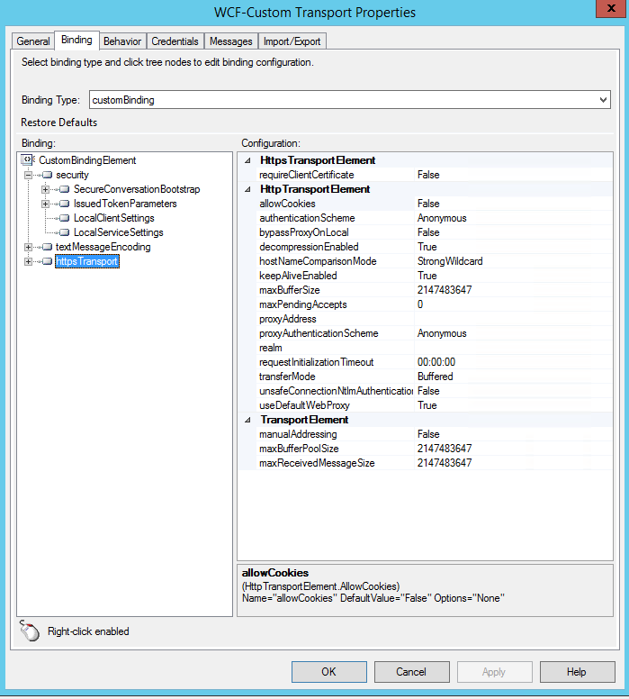629x699 pixels.
Task: Click the keepAliveEnabled value field
Action: coord(513,276)
